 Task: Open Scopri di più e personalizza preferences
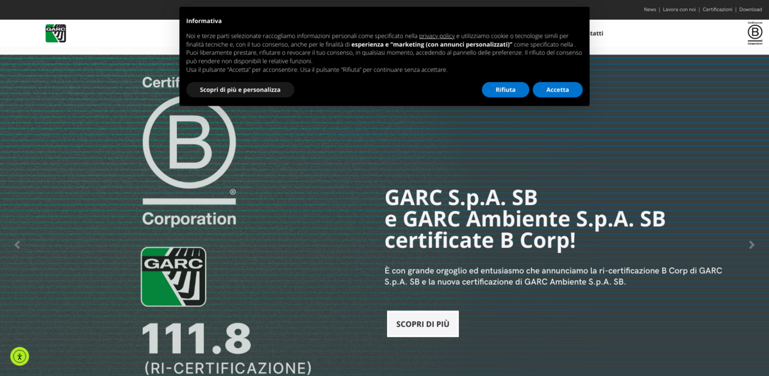(x=240, y=90)
